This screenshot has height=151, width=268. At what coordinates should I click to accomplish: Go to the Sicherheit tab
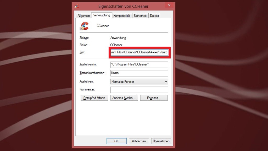pyautogui.click(x=140, y=16)
